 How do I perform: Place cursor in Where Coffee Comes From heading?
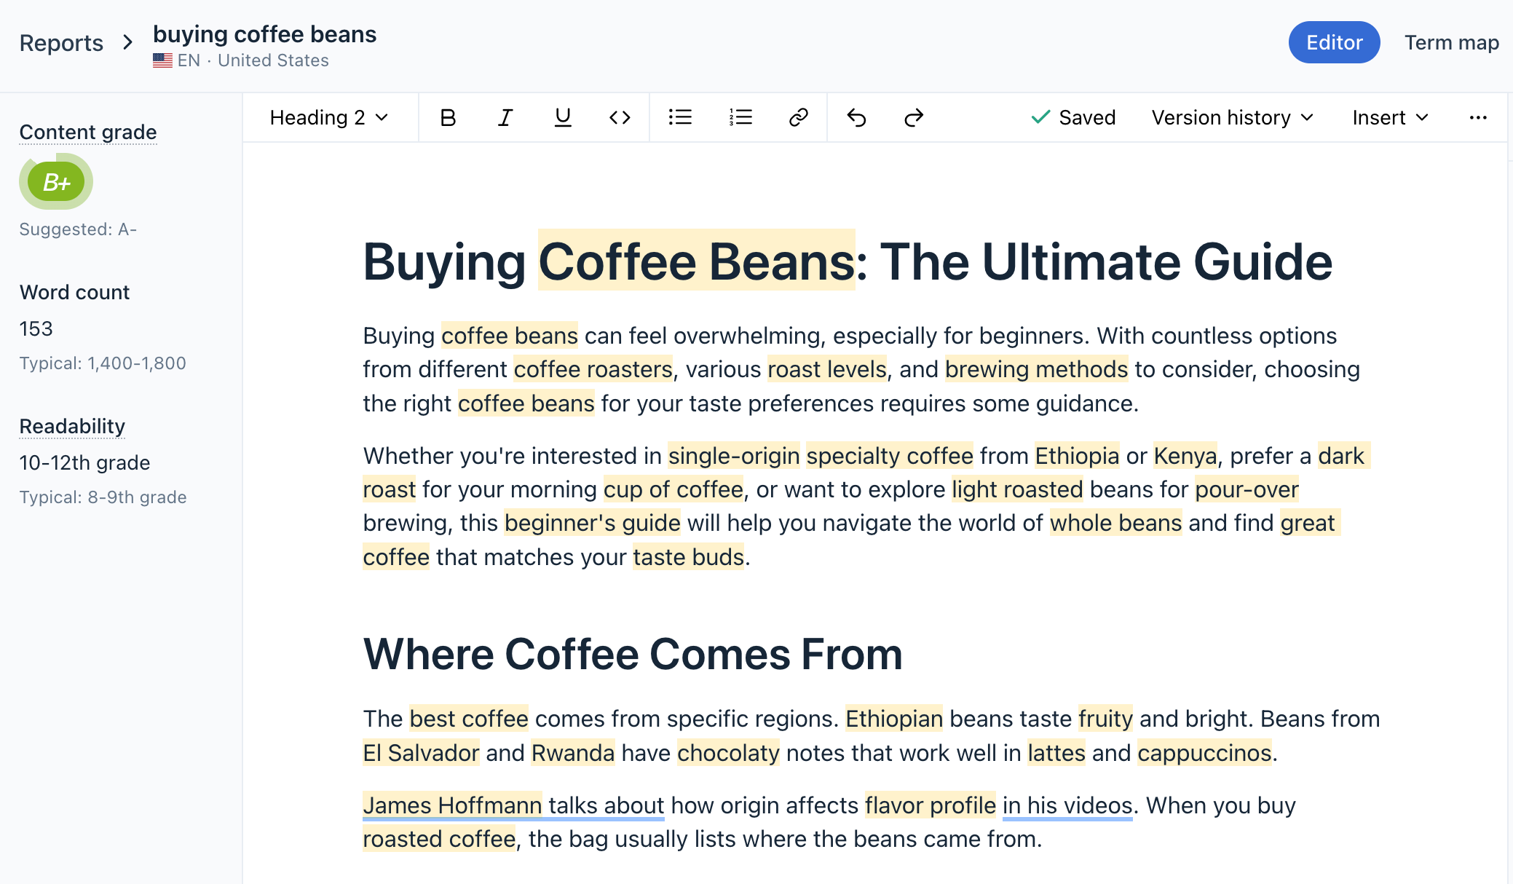(x=632, y=654)
